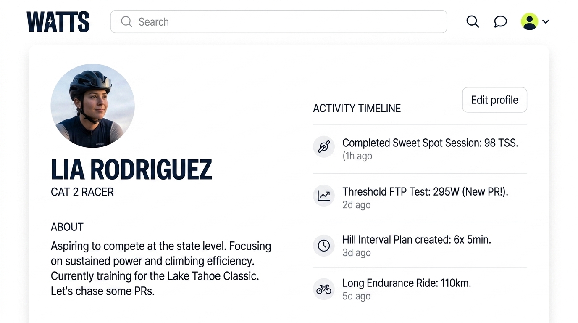Click the CAT 2 RACER label
578x323 pixels.
click(82, 192)
